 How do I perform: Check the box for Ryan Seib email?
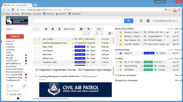[x=35, y=47]
